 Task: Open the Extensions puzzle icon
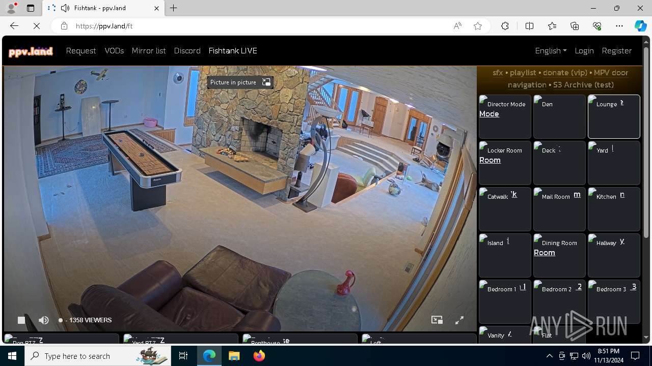505,26
